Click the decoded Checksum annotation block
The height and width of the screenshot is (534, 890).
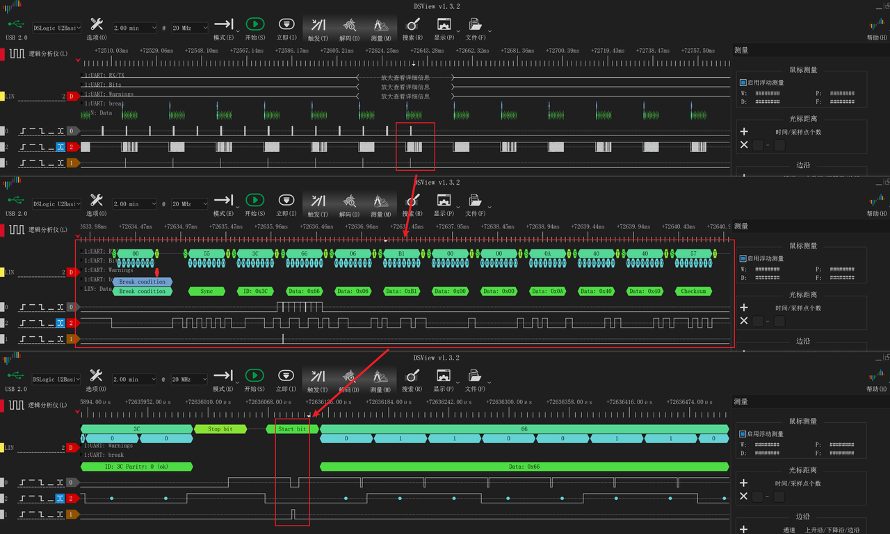point(693,292)
